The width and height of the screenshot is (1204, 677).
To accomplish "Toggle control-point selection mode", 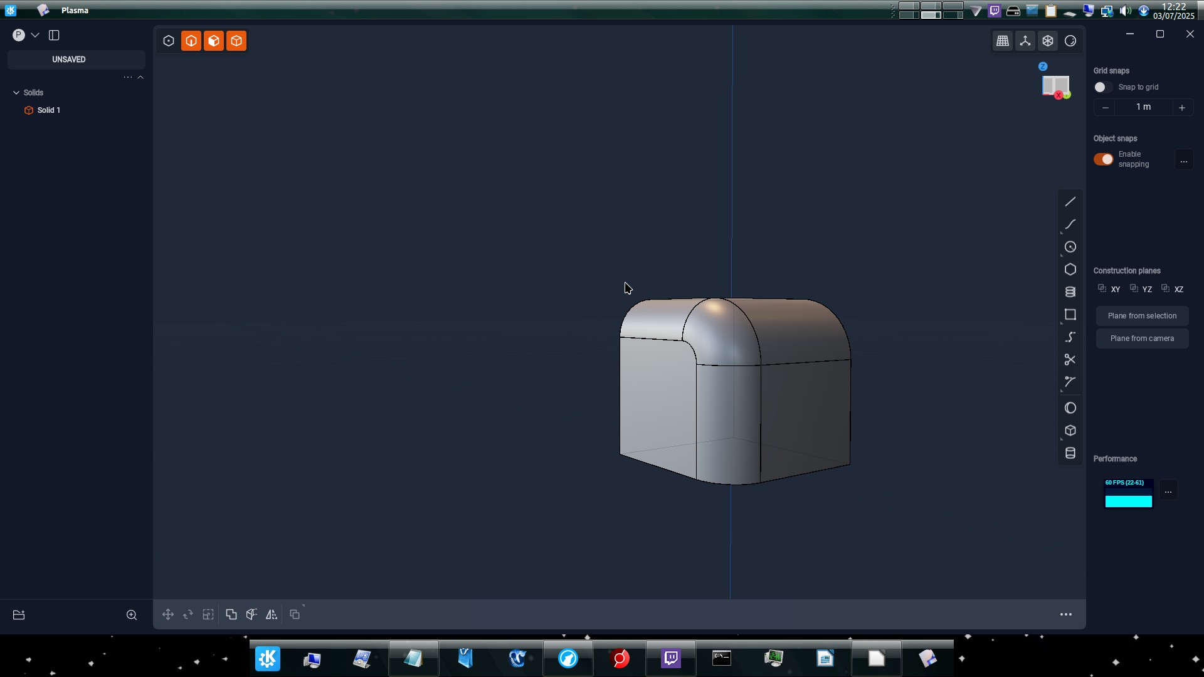I will (169, 41).
